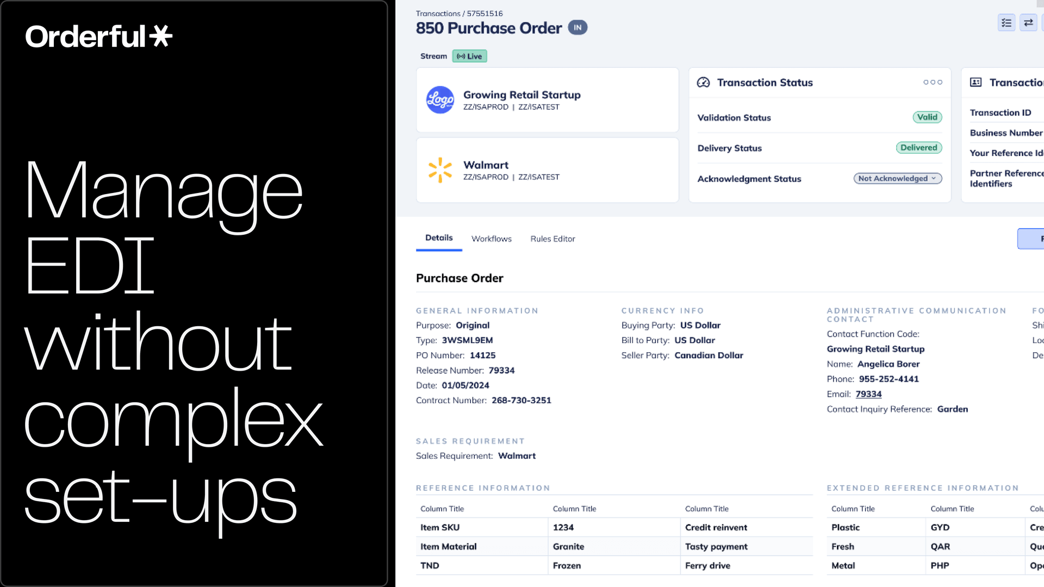Select the Details tab
Screen dimensions: 1044x587
click(x=439, y=238)
